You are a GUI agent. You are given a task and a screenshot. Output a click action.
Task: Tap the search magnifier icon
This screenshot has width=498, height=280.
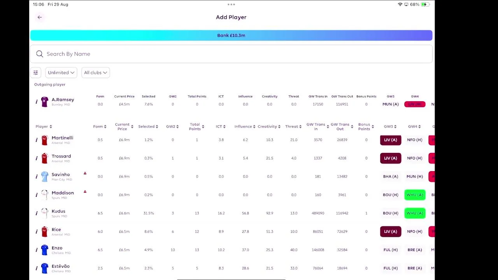[40, 54]
